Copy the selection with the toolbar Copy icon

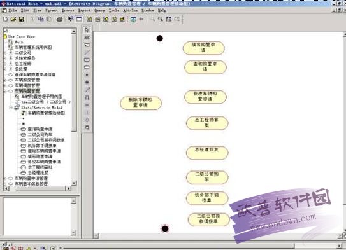(41, 19)
